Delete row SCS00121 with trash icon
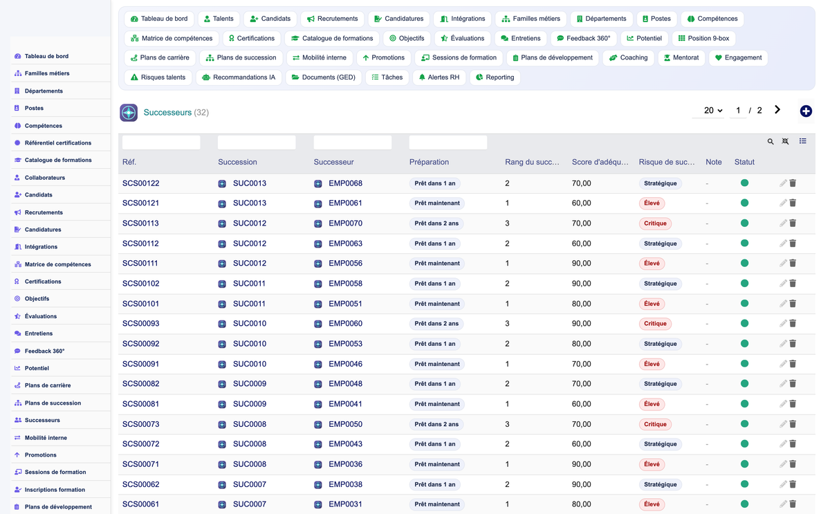The height and width of the screenshot is (514, 830). pos(793,203)
